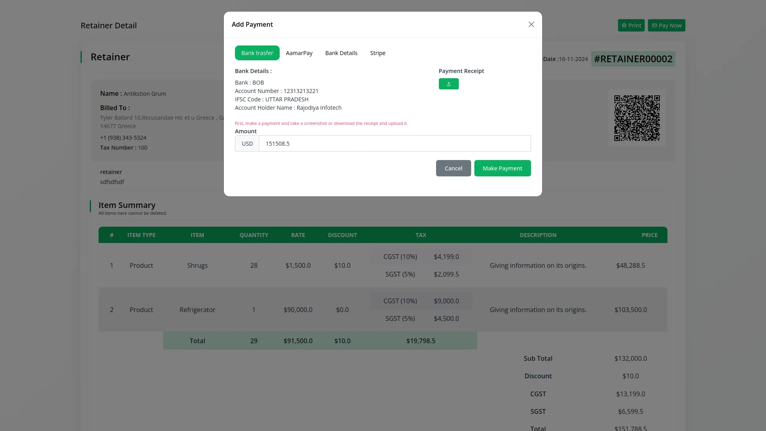Click the PRICE column header

(649, 235)
